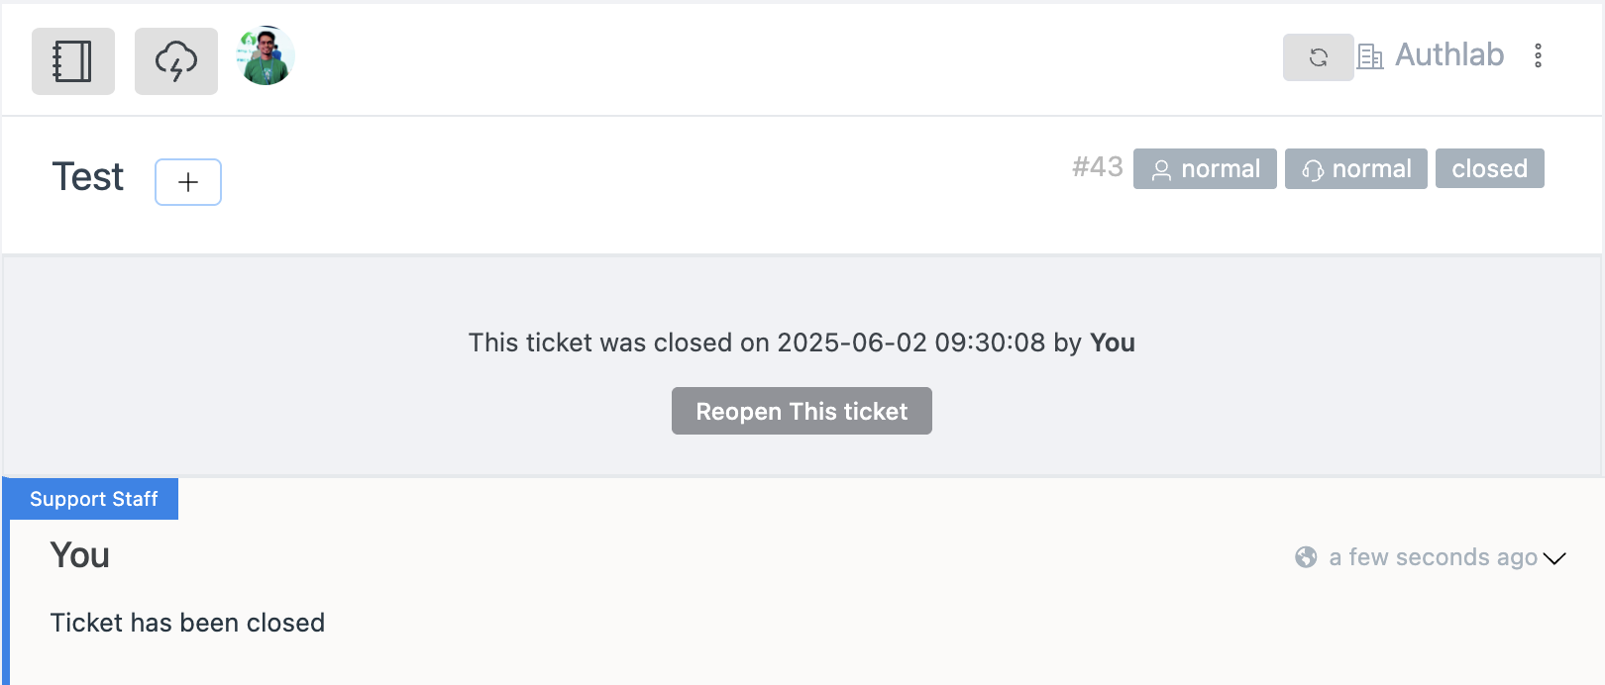Open the three-dot overflow menu
This screenshot has height=685, width=1605.
coord(1538,55)
